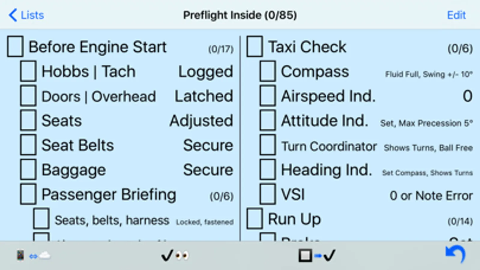The width and height of the screenshot is (480, 270).
Task: Tap the box-to-checkmark check-all icon
Action: (x=317, y=256)
